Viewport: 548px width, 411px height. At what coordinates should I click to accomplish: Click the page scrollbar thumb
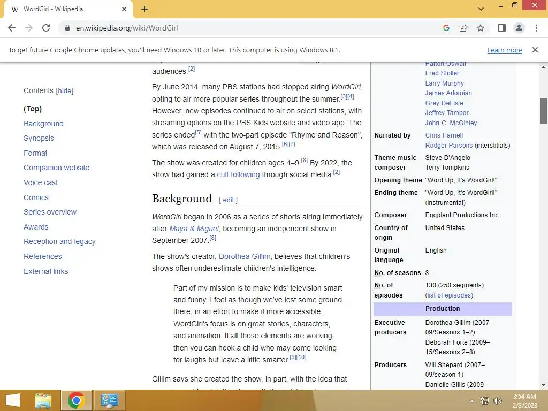pyautogui.click(x=544, y=111)
